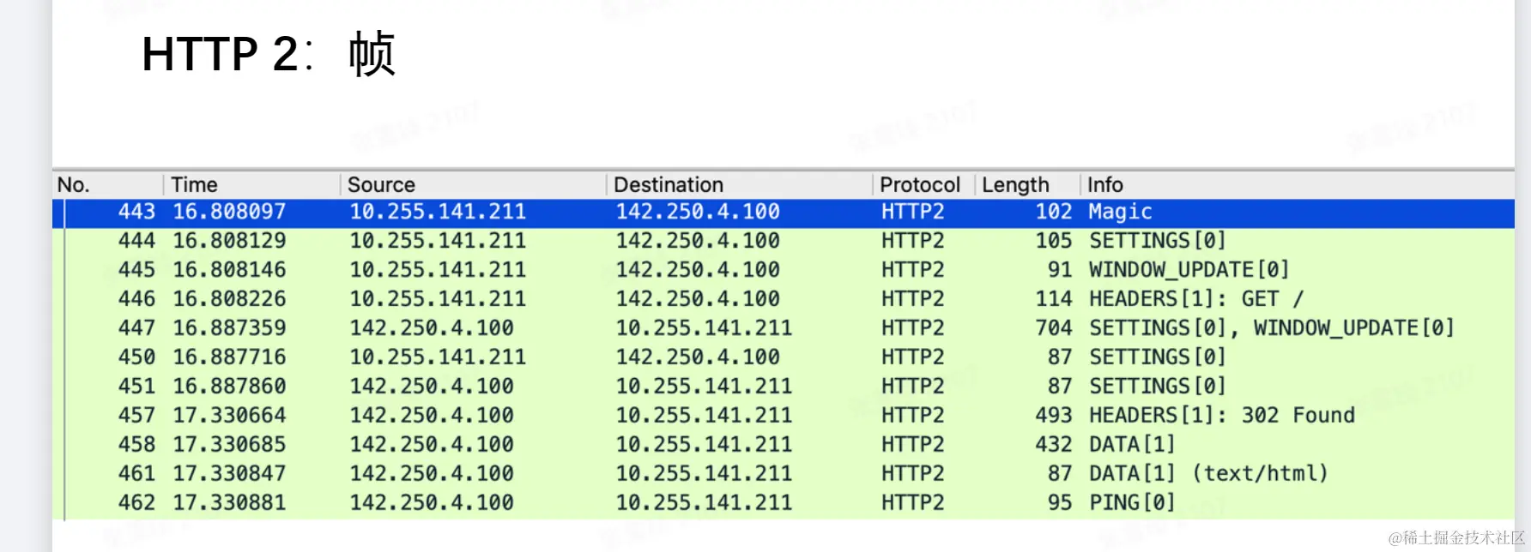Click the "HTTP 2: 帧" slide title
This screenshot has width=1531, height=552.
click(x=268, y=55)
